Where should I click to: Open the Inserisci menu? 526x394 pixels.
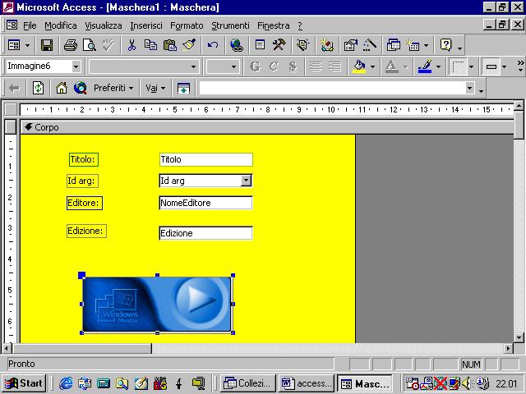tap(146, 25)
